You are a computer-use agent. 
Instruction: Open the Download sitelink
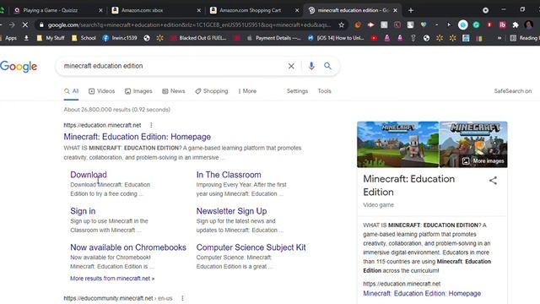click(89, 175)
